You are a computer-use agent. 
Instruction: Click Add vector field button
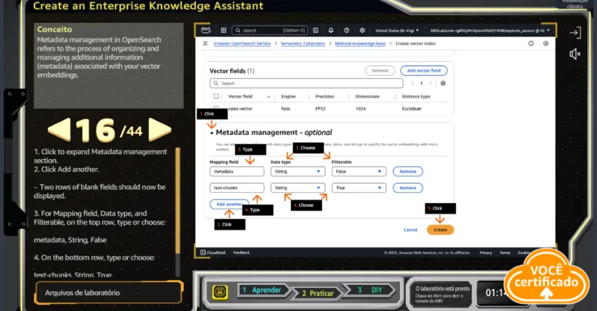pos(424,71)
